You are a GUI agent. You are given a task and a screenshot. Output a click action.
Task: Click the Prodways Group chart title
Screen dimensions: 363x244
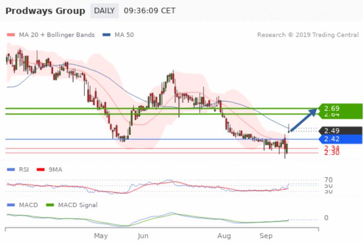[46, 11]
